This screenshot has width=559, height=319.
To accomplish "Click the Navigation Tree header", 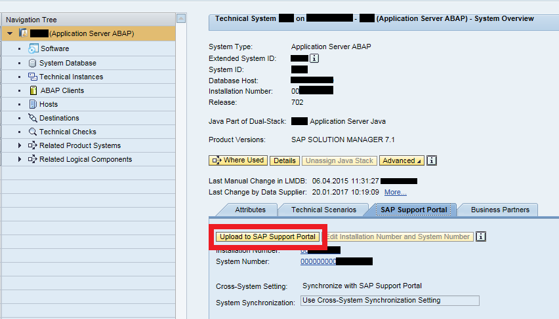I will coord(89,20).
